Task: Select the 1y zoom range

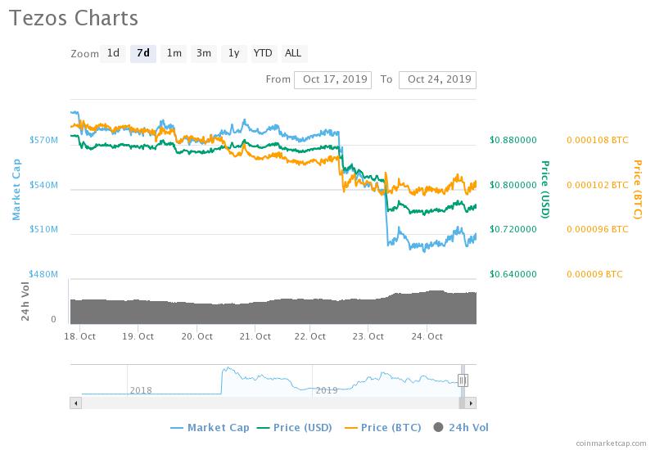Action: click(x=234, y=53)
